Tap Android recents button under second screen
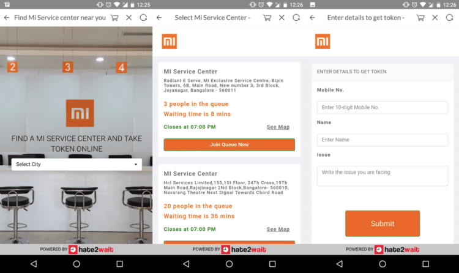This screenshot has height=273, width=459. [x=272, y=264]
